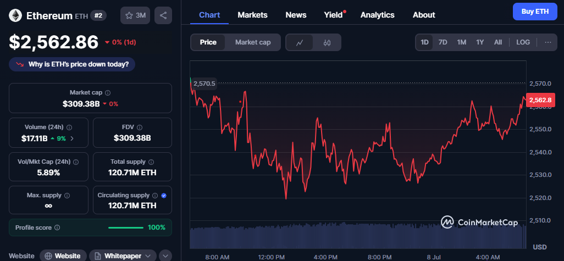
Task: Select Market cap chart toggle
Action: (x=253, y=42)
